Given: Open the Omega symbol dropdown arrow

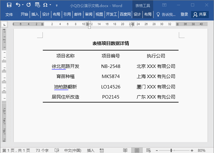Looking at the screenshot, I should [50, 5].
